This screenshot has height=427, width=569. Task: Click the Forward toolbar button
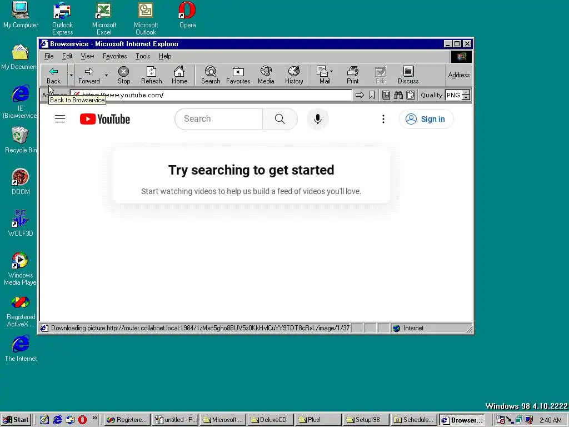pyautogui.click(x=89, y=75)
